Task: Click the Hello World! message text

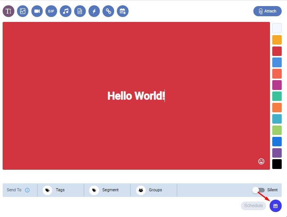Action: pos(136,96)
